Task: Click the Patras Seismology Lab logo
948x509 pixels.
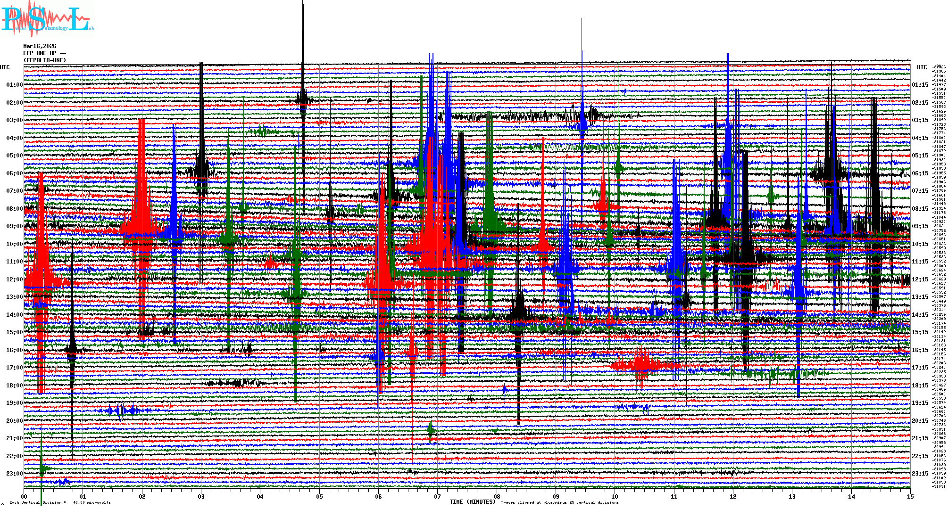Action: 47,20
